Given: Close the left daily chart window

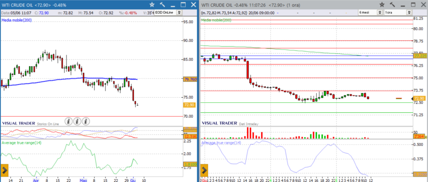Looking at the screenshot, I should (193, 5).
